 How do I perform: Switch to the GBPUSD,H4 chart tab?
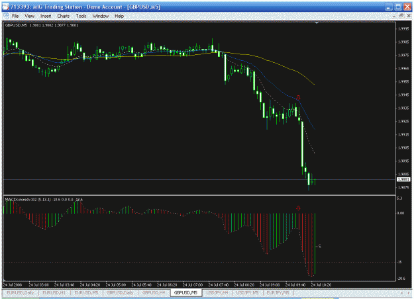[x=154, y=292]
